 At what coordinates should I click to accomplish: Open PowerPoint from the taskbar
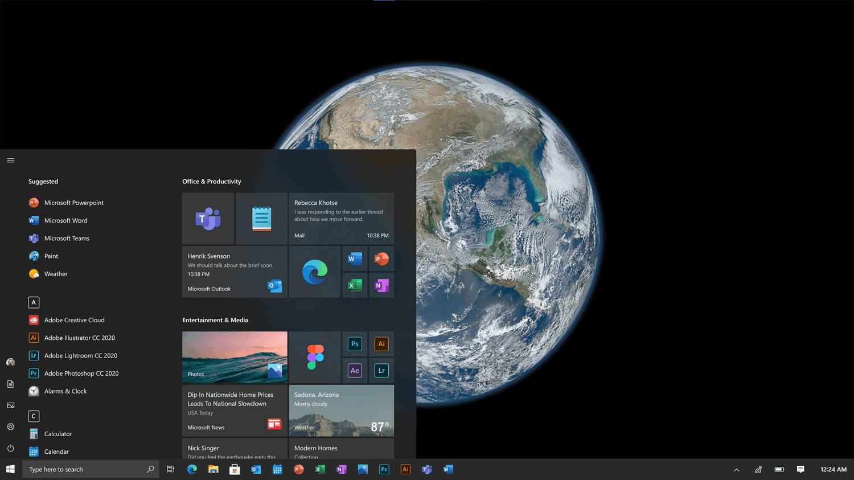[299, 469]
